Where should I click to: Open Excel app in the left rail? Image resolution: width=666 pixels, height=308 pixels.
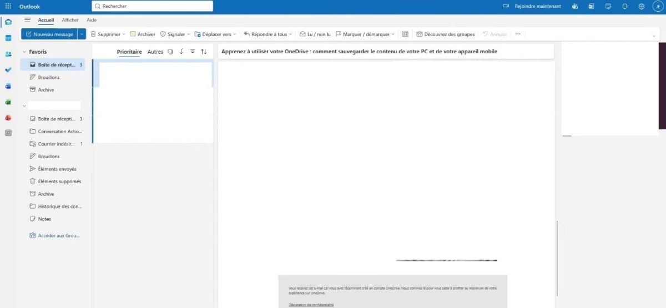(x=8, y=102)
